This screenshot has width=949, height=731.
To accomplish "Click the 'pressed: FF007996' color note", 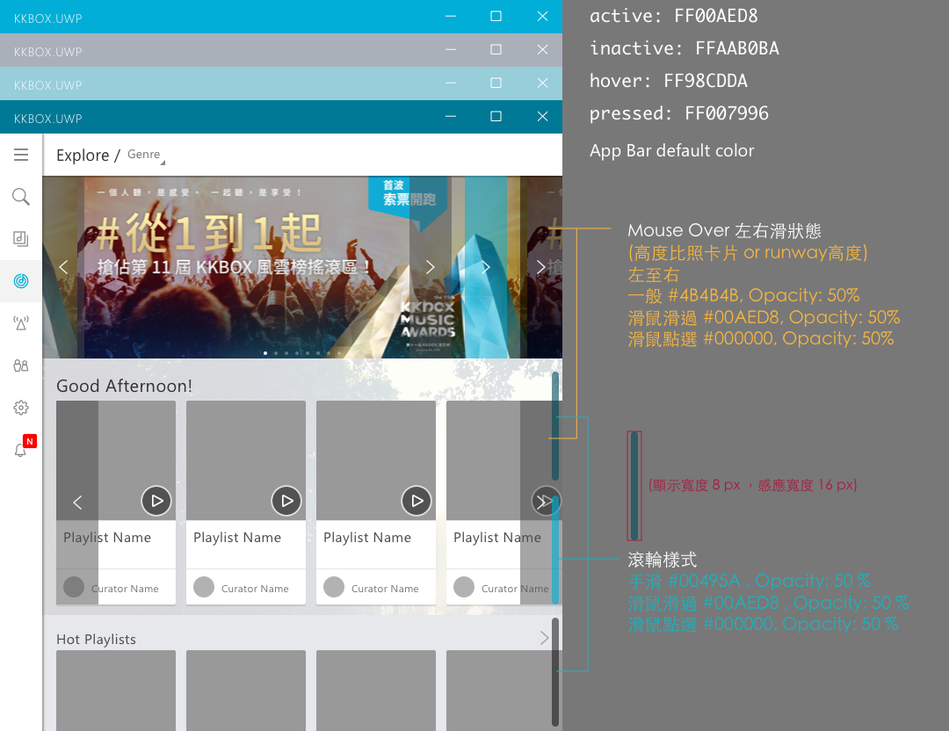I will pyautogui.click(x=679, y=113).
